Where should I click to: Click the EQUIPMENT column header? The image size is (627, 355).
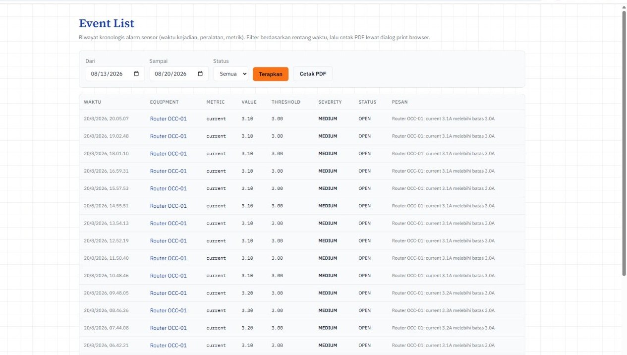(x=165, y=102)
